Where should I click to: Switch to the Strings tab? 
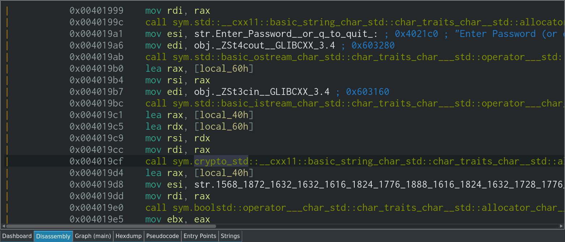230,236
